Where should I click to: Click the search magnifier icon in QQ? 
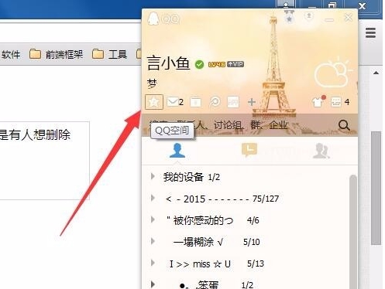coord(344,125)
